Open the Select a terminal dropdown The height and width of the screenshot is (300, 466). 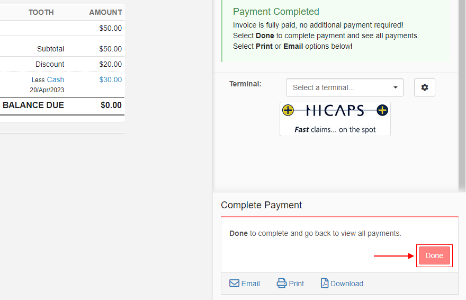coord(344,87)
